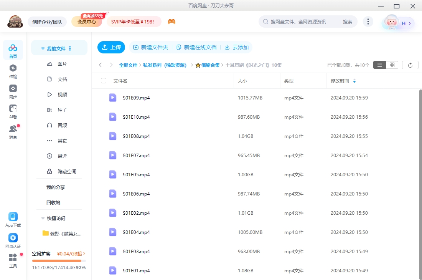Open the three-dot menu beside search bar
The image size is (422, 280).
[368, 22]
